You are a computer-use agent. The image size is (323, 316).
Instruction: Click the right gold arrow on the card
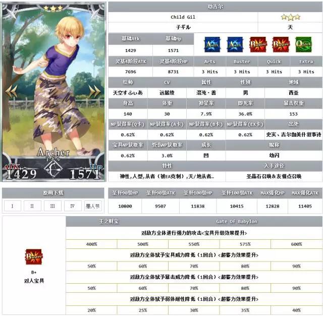(x=94, y=91)
